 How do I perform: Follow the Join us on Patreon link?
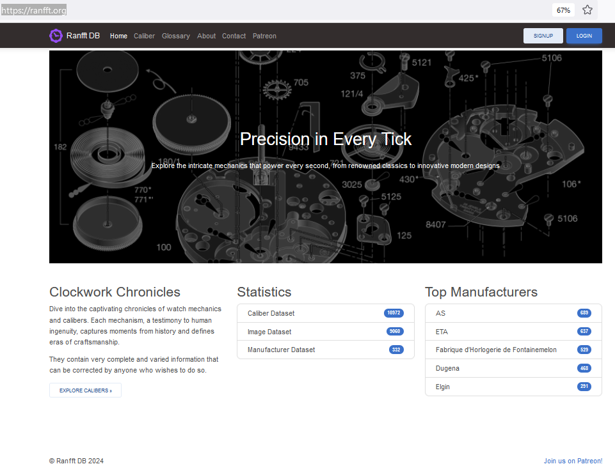click(x=573, y=461)
